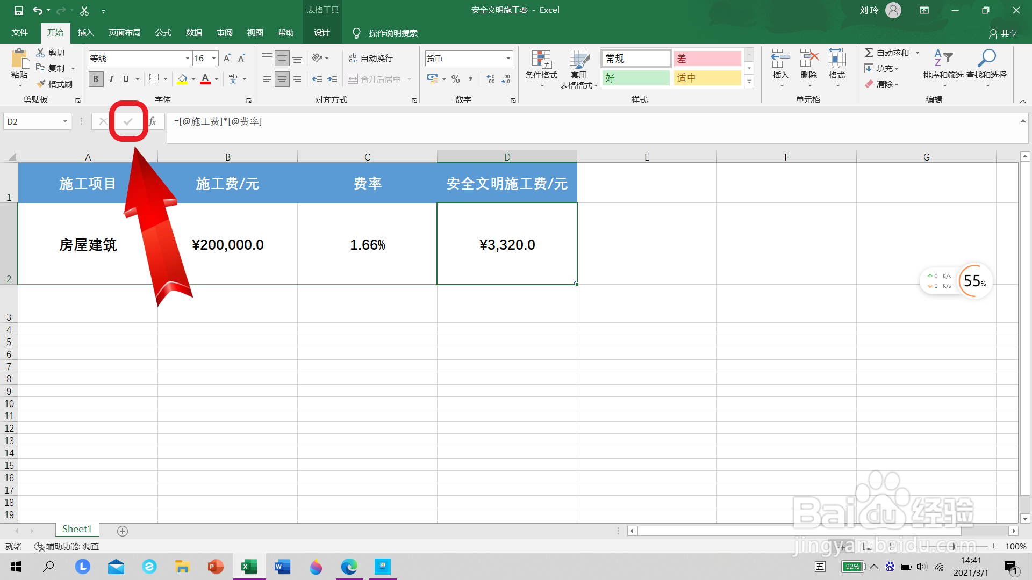This screenshot has width=1032, height=580.
Task: Toggle Wrap Text (自动换行)
Action: tap(371, 58)
